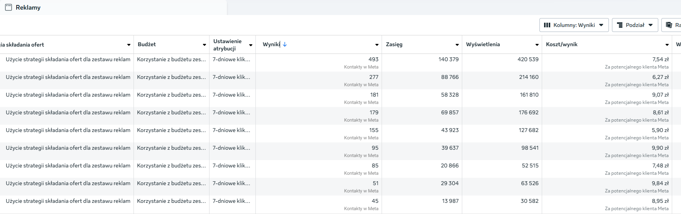This screenshot has height=214, width=681.
Task: Open Budżet column options arrow
Action: [204, 45]
